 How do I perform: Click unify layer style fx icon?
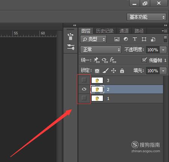pyautogui.click(x=113, y=60)
